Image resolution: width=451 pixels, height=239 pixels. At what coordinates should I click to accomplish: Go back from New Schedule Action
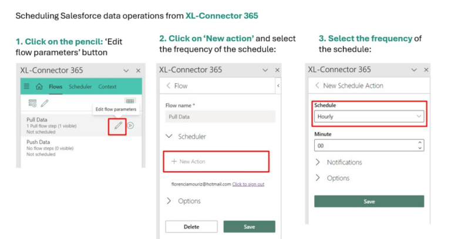(x=317, y=86)
